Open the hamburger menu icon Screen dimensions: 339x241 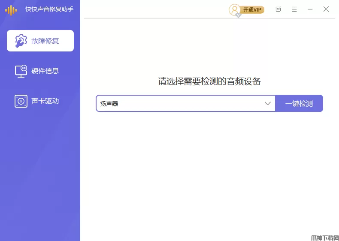[294, 9]
